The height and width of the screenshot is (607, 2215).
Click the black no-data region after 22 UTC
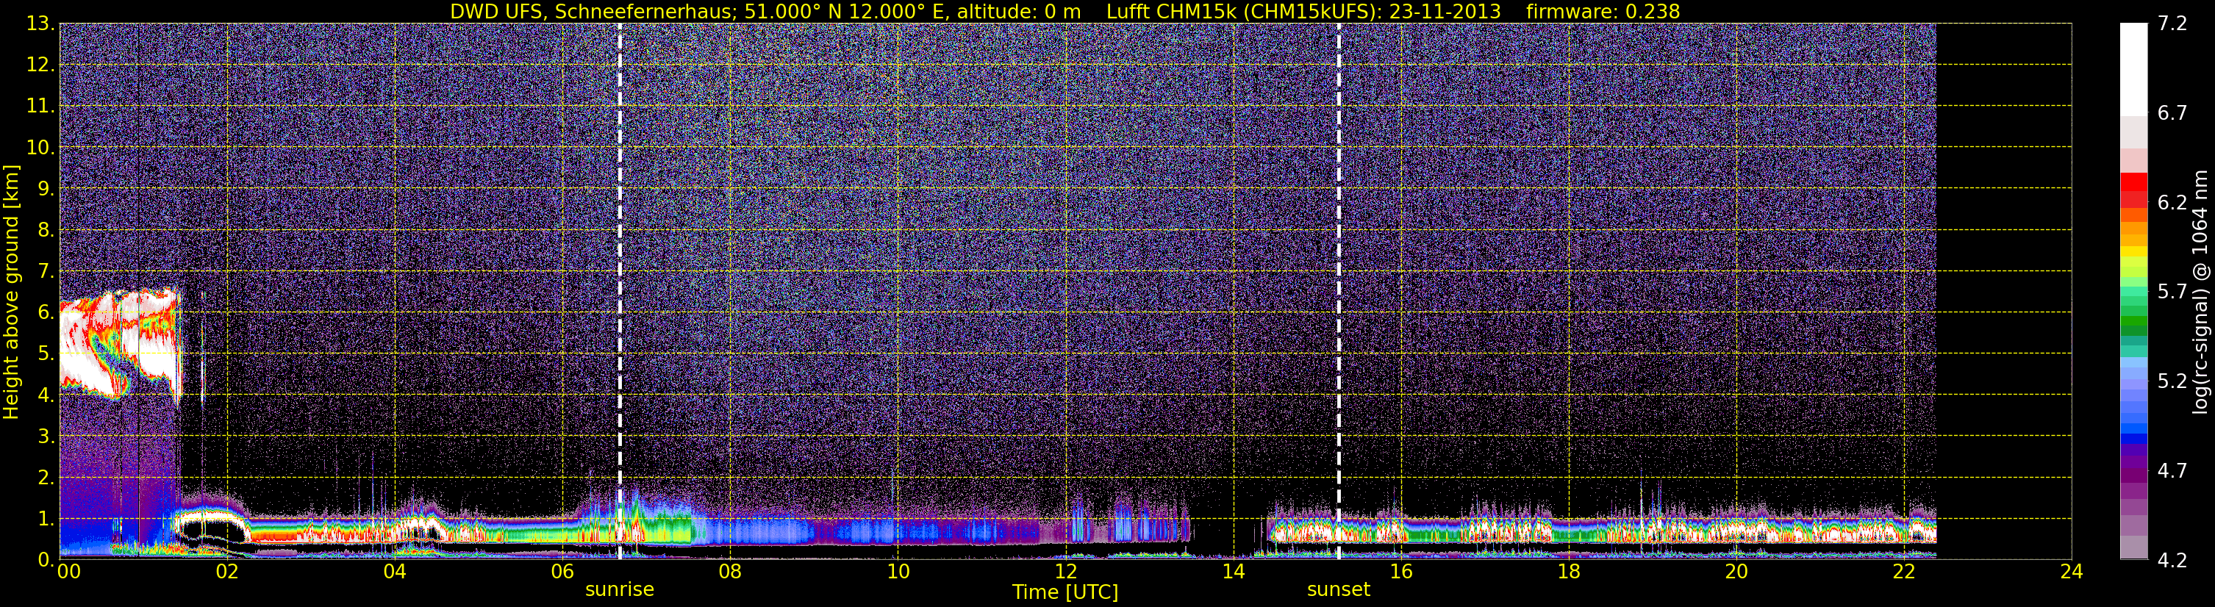[2003, 290]
